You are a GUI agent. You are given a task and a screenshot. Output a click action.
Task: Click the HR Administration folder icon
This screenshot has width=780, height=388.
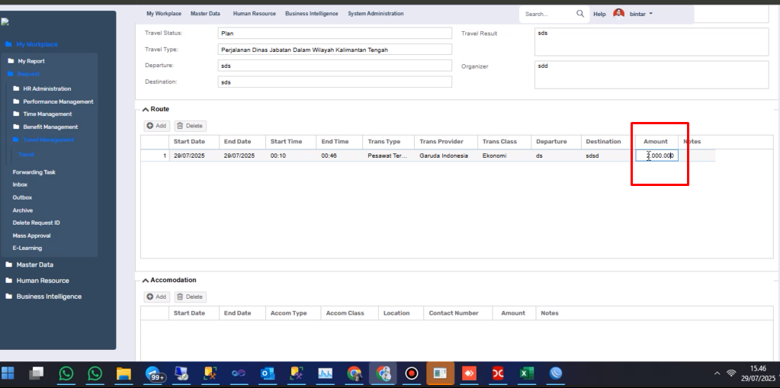click(x=17, y=88)
